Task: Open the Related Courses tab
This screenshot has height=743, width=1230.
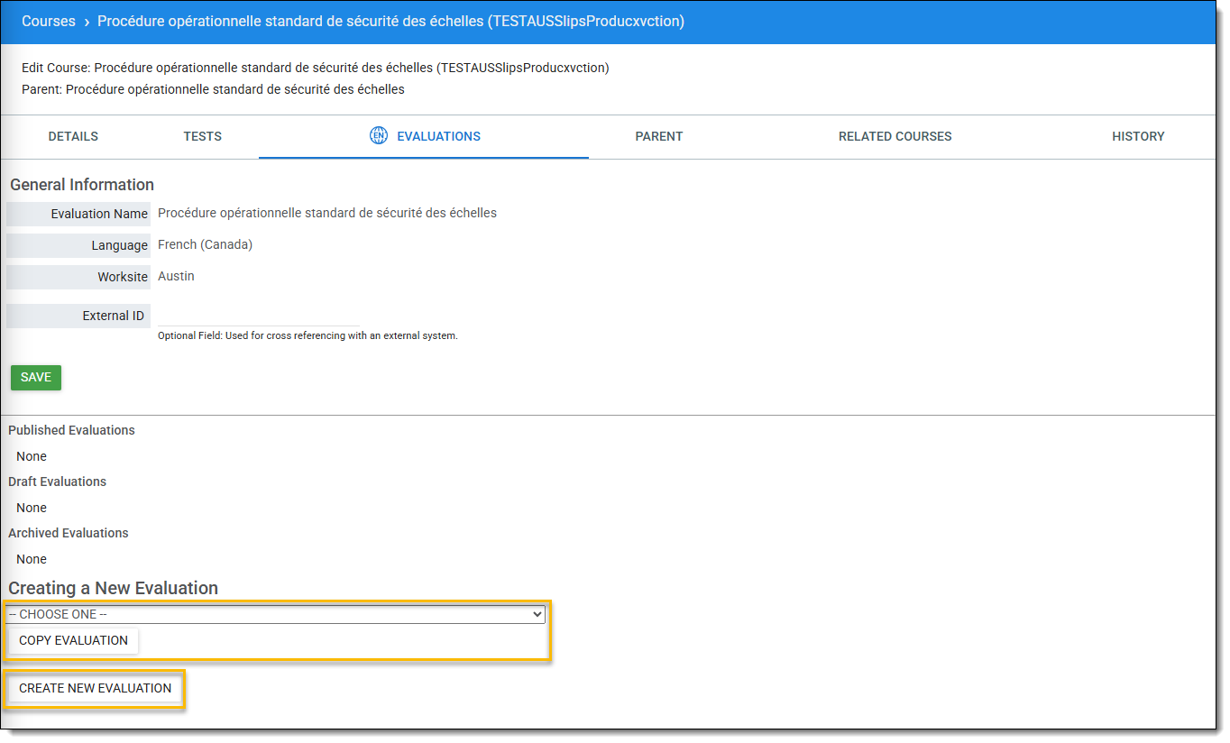Action: click(x=895, y=137)
